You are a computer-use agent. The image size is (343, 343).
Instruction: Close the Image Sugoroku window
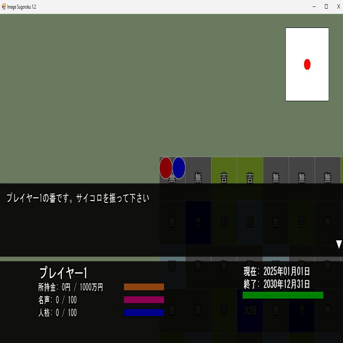[x=338, y=6]
